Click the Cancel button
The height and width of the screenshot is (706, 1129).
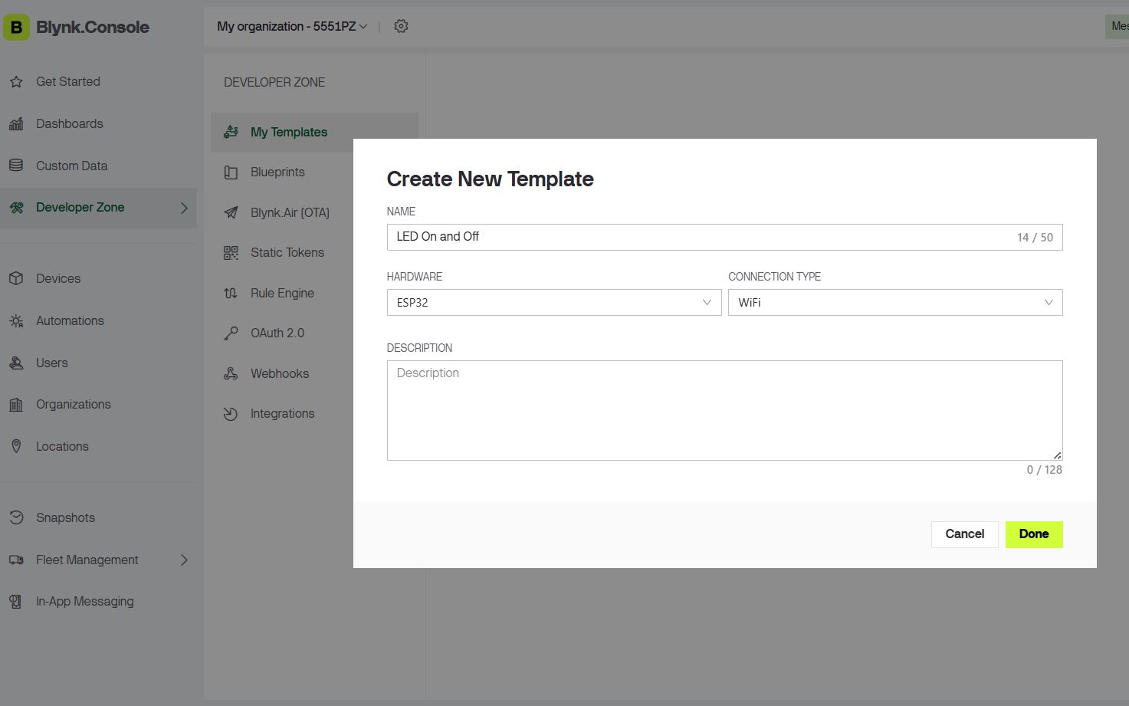tap(965, 534)
